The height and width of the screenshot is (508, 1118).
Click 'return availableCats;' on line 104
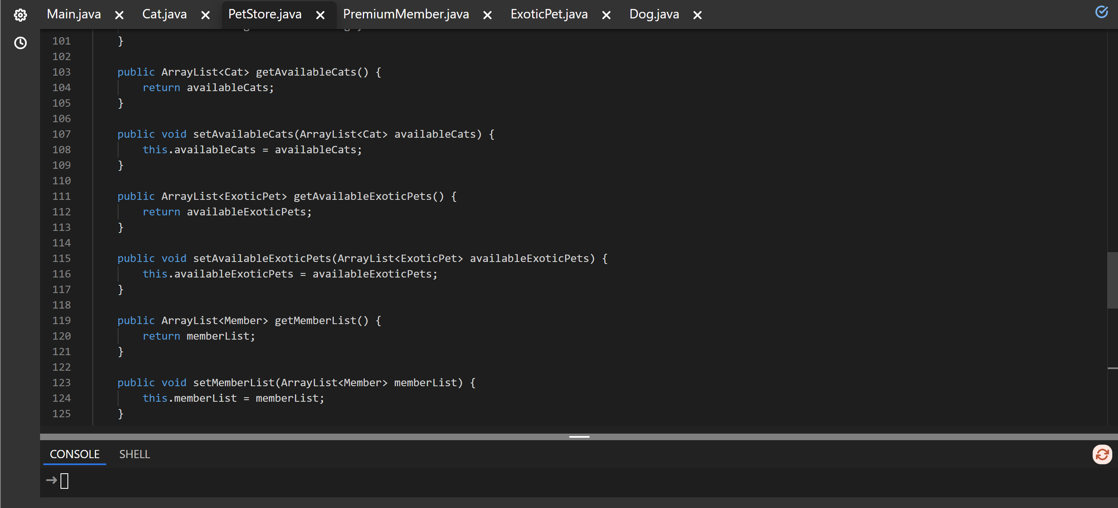click(208, 87)
